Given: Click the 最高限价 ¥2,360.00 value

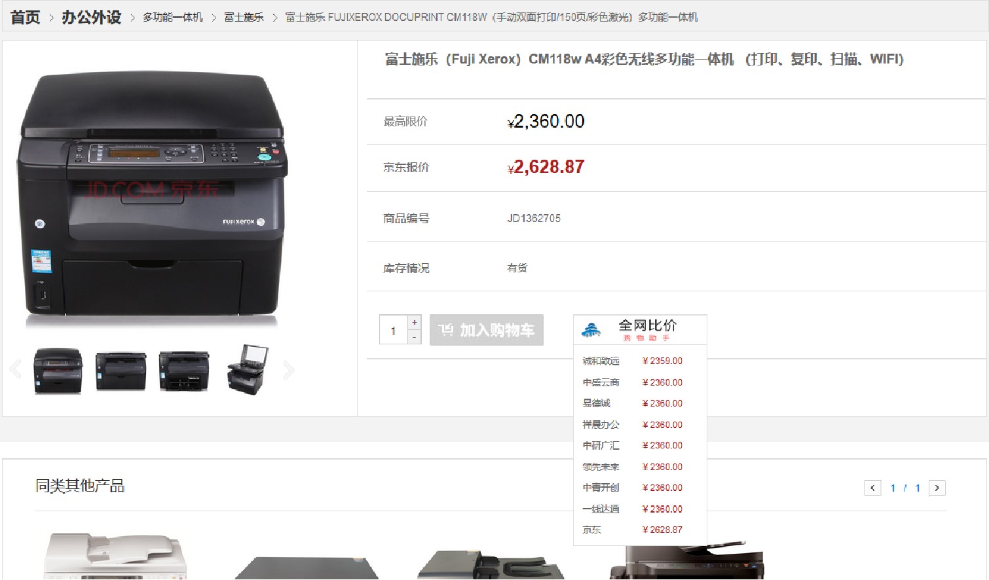Looking at the screenshot, I should 546,121.
